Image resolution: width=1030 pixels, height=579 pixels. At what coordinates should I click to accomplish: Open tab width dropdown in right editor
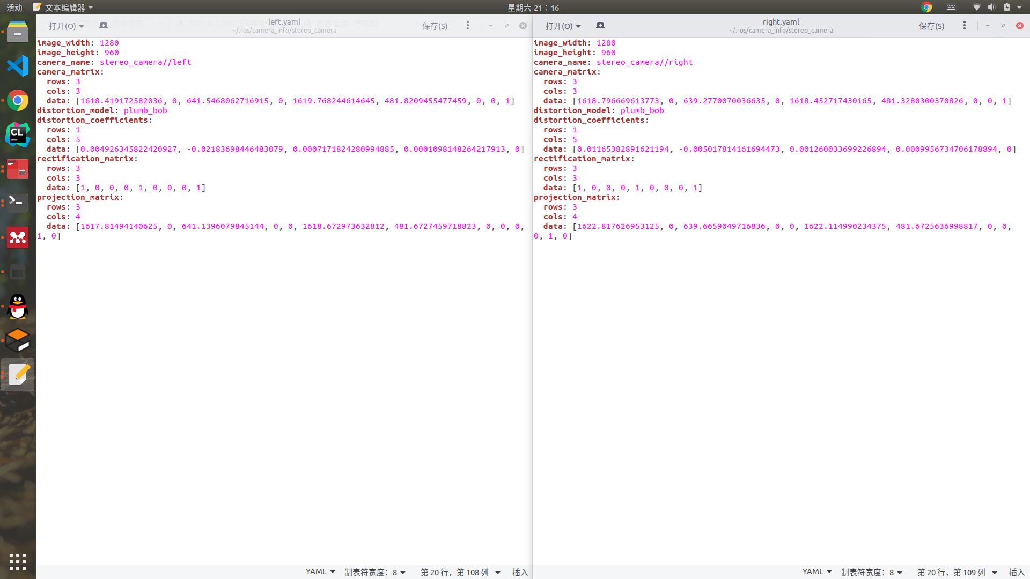click(x=872, y=572)
